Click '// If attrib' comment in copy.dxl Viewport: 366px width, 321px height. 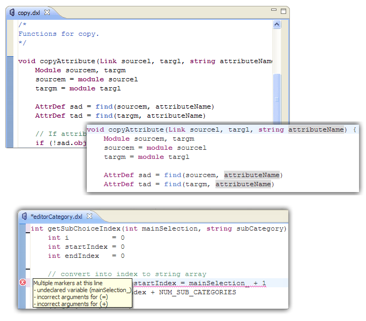pyautogui.click(x=61, y=134)
